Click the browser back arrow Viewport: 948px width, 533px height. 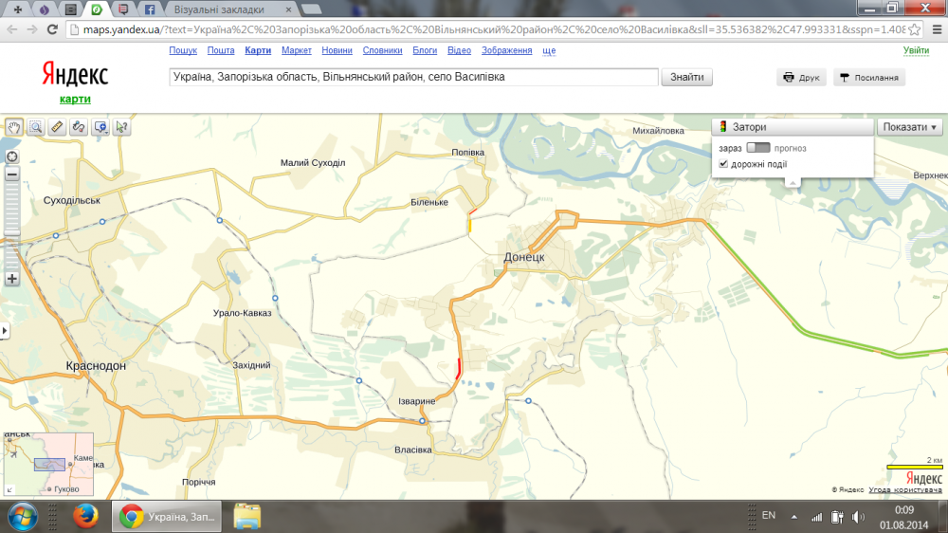(12, 29)
